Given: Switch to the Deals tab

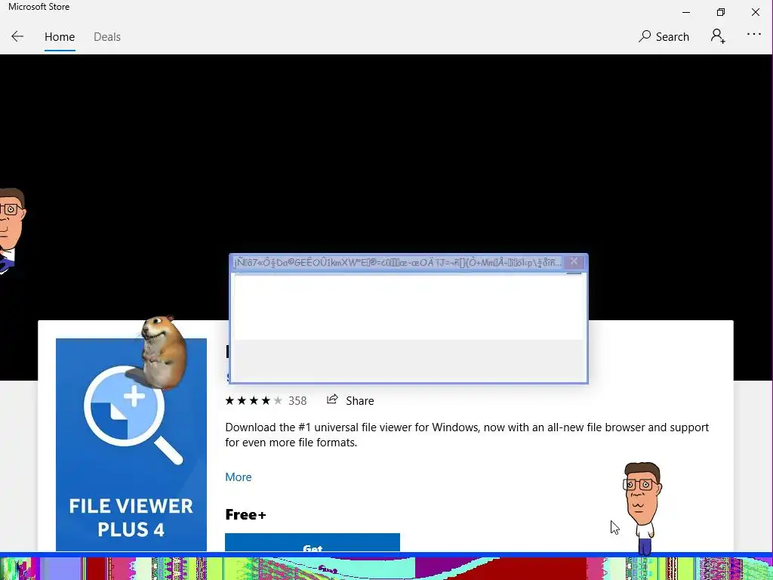Looking at the screenshot, I should 107,37.
